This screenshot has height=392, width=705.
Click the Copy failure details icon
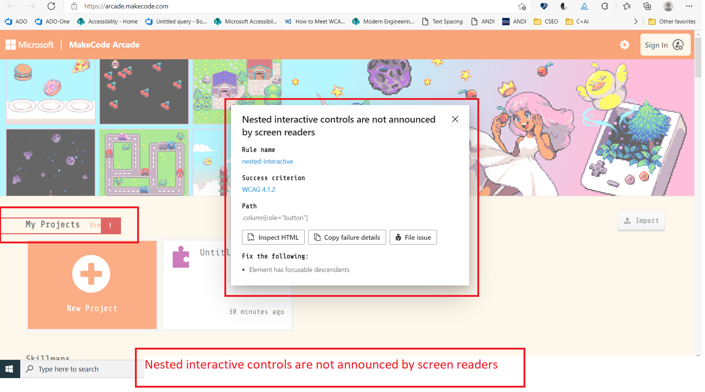[317, 237]
